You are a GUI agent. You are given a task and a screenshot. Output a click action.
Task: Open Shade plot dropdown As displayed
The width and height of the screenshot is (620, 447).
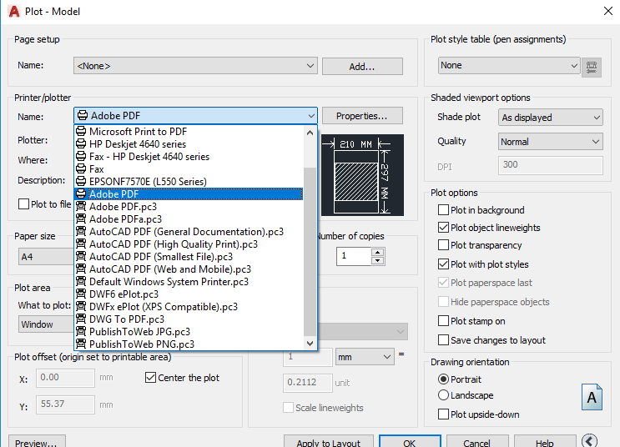pyautogui.click(x=551, y=118)
